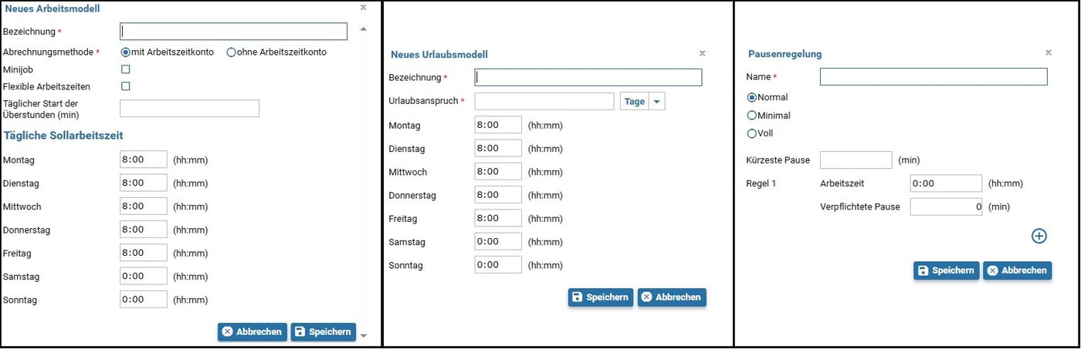1081x349 pixels.
Task: Close the Neues Arbeitsmodell dialog
Action: 364,7
